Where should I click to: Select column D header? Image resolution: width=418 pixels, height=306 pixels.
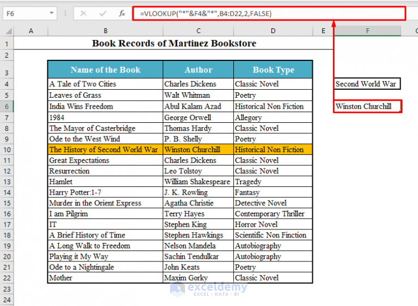tap(273, 31)
